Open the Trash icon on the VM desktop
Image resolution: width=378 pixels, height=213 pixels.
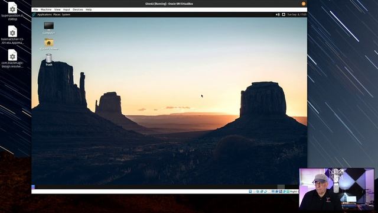[48, 60]
